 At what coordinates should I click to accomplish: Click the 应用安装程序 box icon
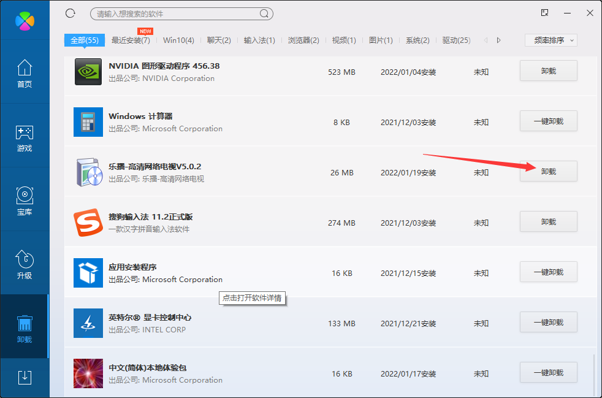click(x=88, y=273)
